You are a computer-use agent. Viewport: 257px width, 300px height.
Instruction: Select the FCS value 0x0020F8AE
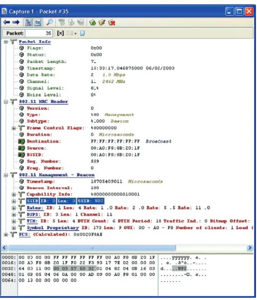point(88,235)
